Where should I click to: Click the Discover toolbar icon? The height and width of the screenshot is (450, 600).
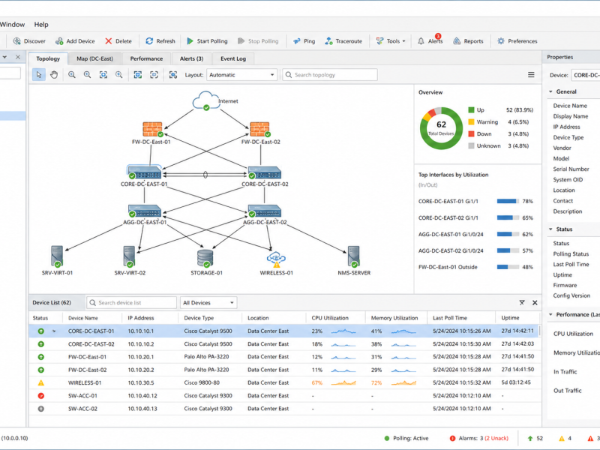(16, 41)
